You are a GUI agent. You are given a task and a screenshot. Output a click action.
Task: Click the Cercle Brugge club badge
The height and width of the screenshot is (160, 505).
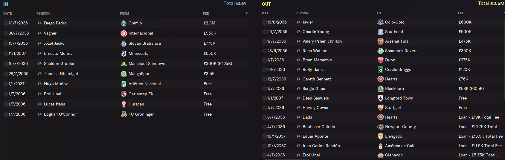click(x=380, y=70)
